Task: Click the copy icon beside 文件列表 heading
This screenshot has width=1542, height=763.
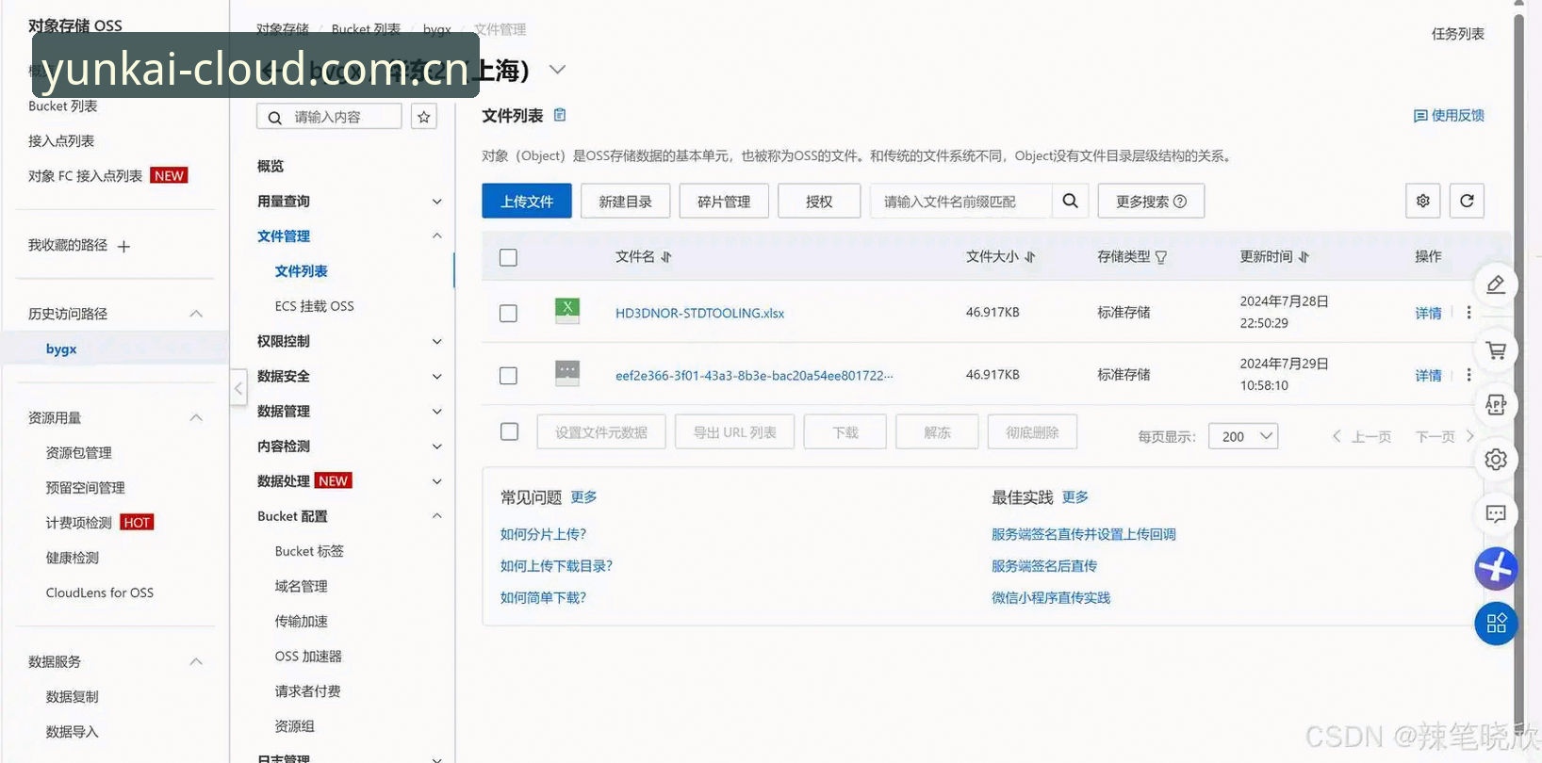Action: (560, 115)
